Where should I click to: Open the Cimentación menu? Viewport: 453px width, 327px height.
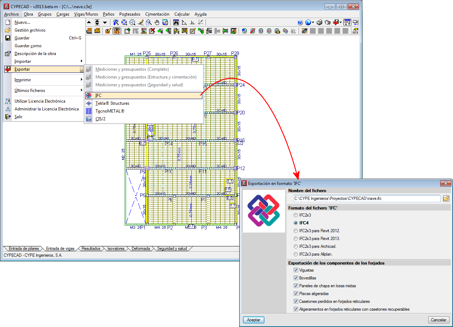pos(157,14)
